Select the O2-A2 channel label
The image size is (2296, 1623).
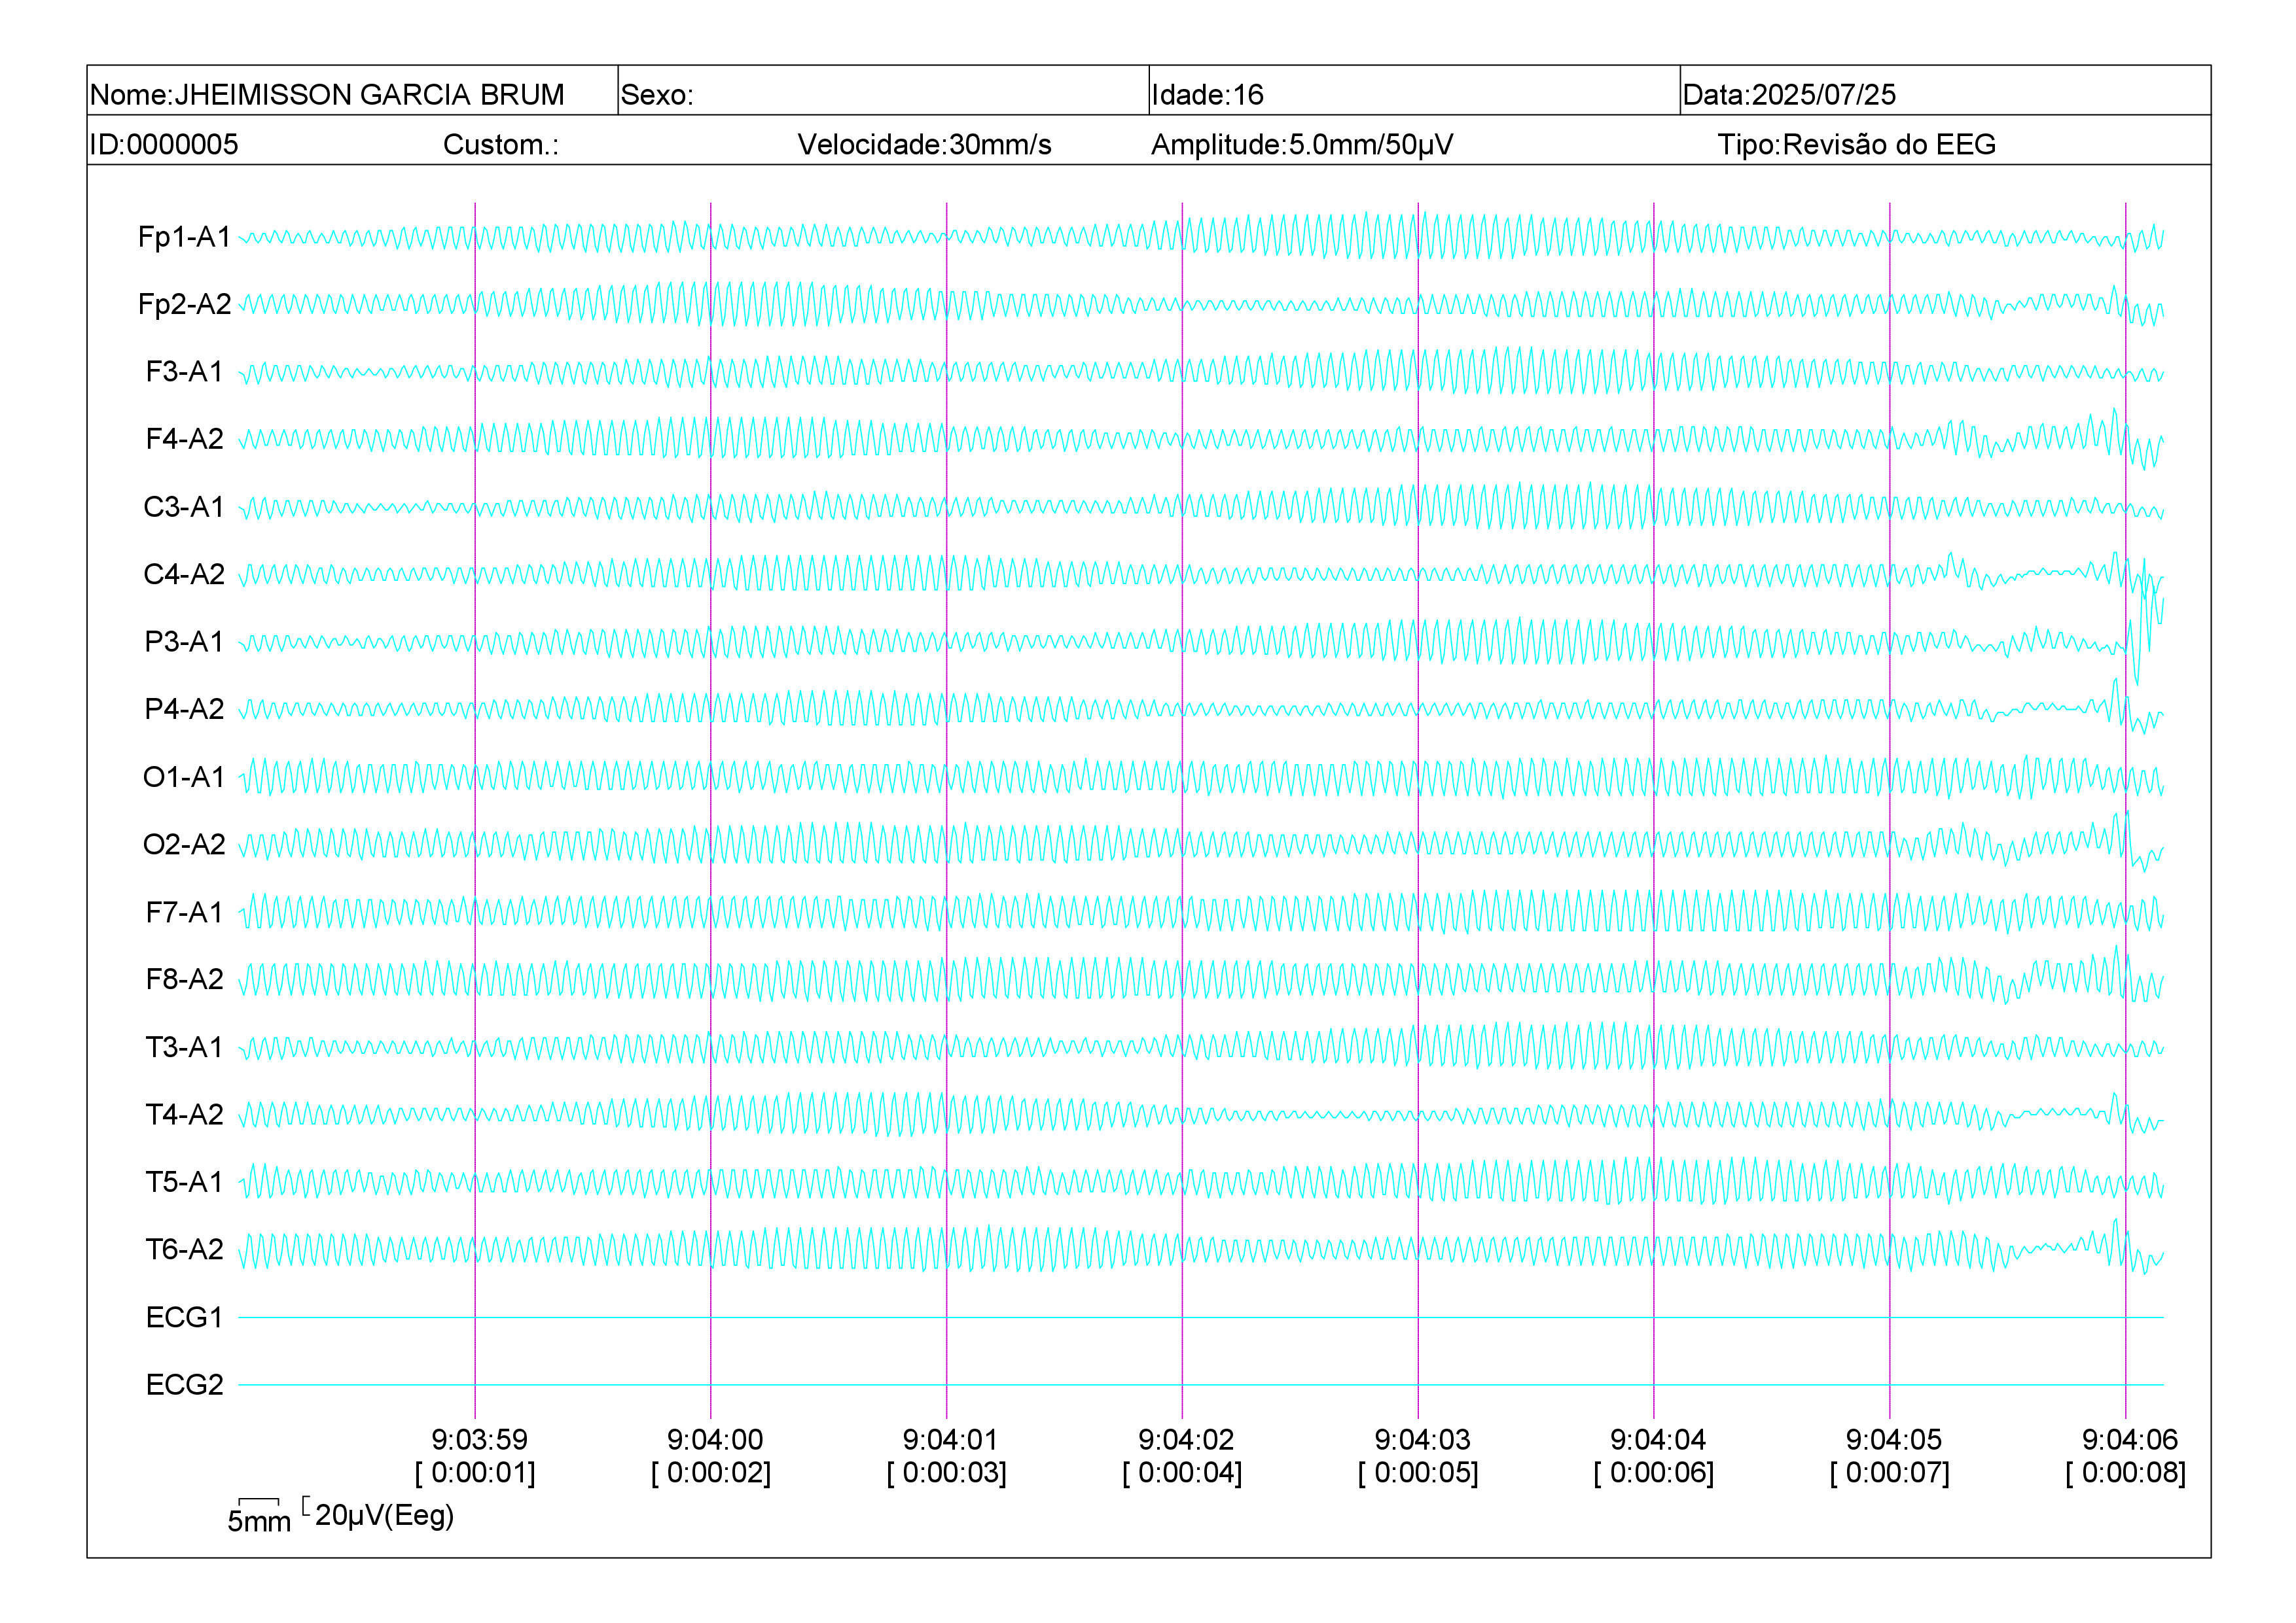coord(184,845)
